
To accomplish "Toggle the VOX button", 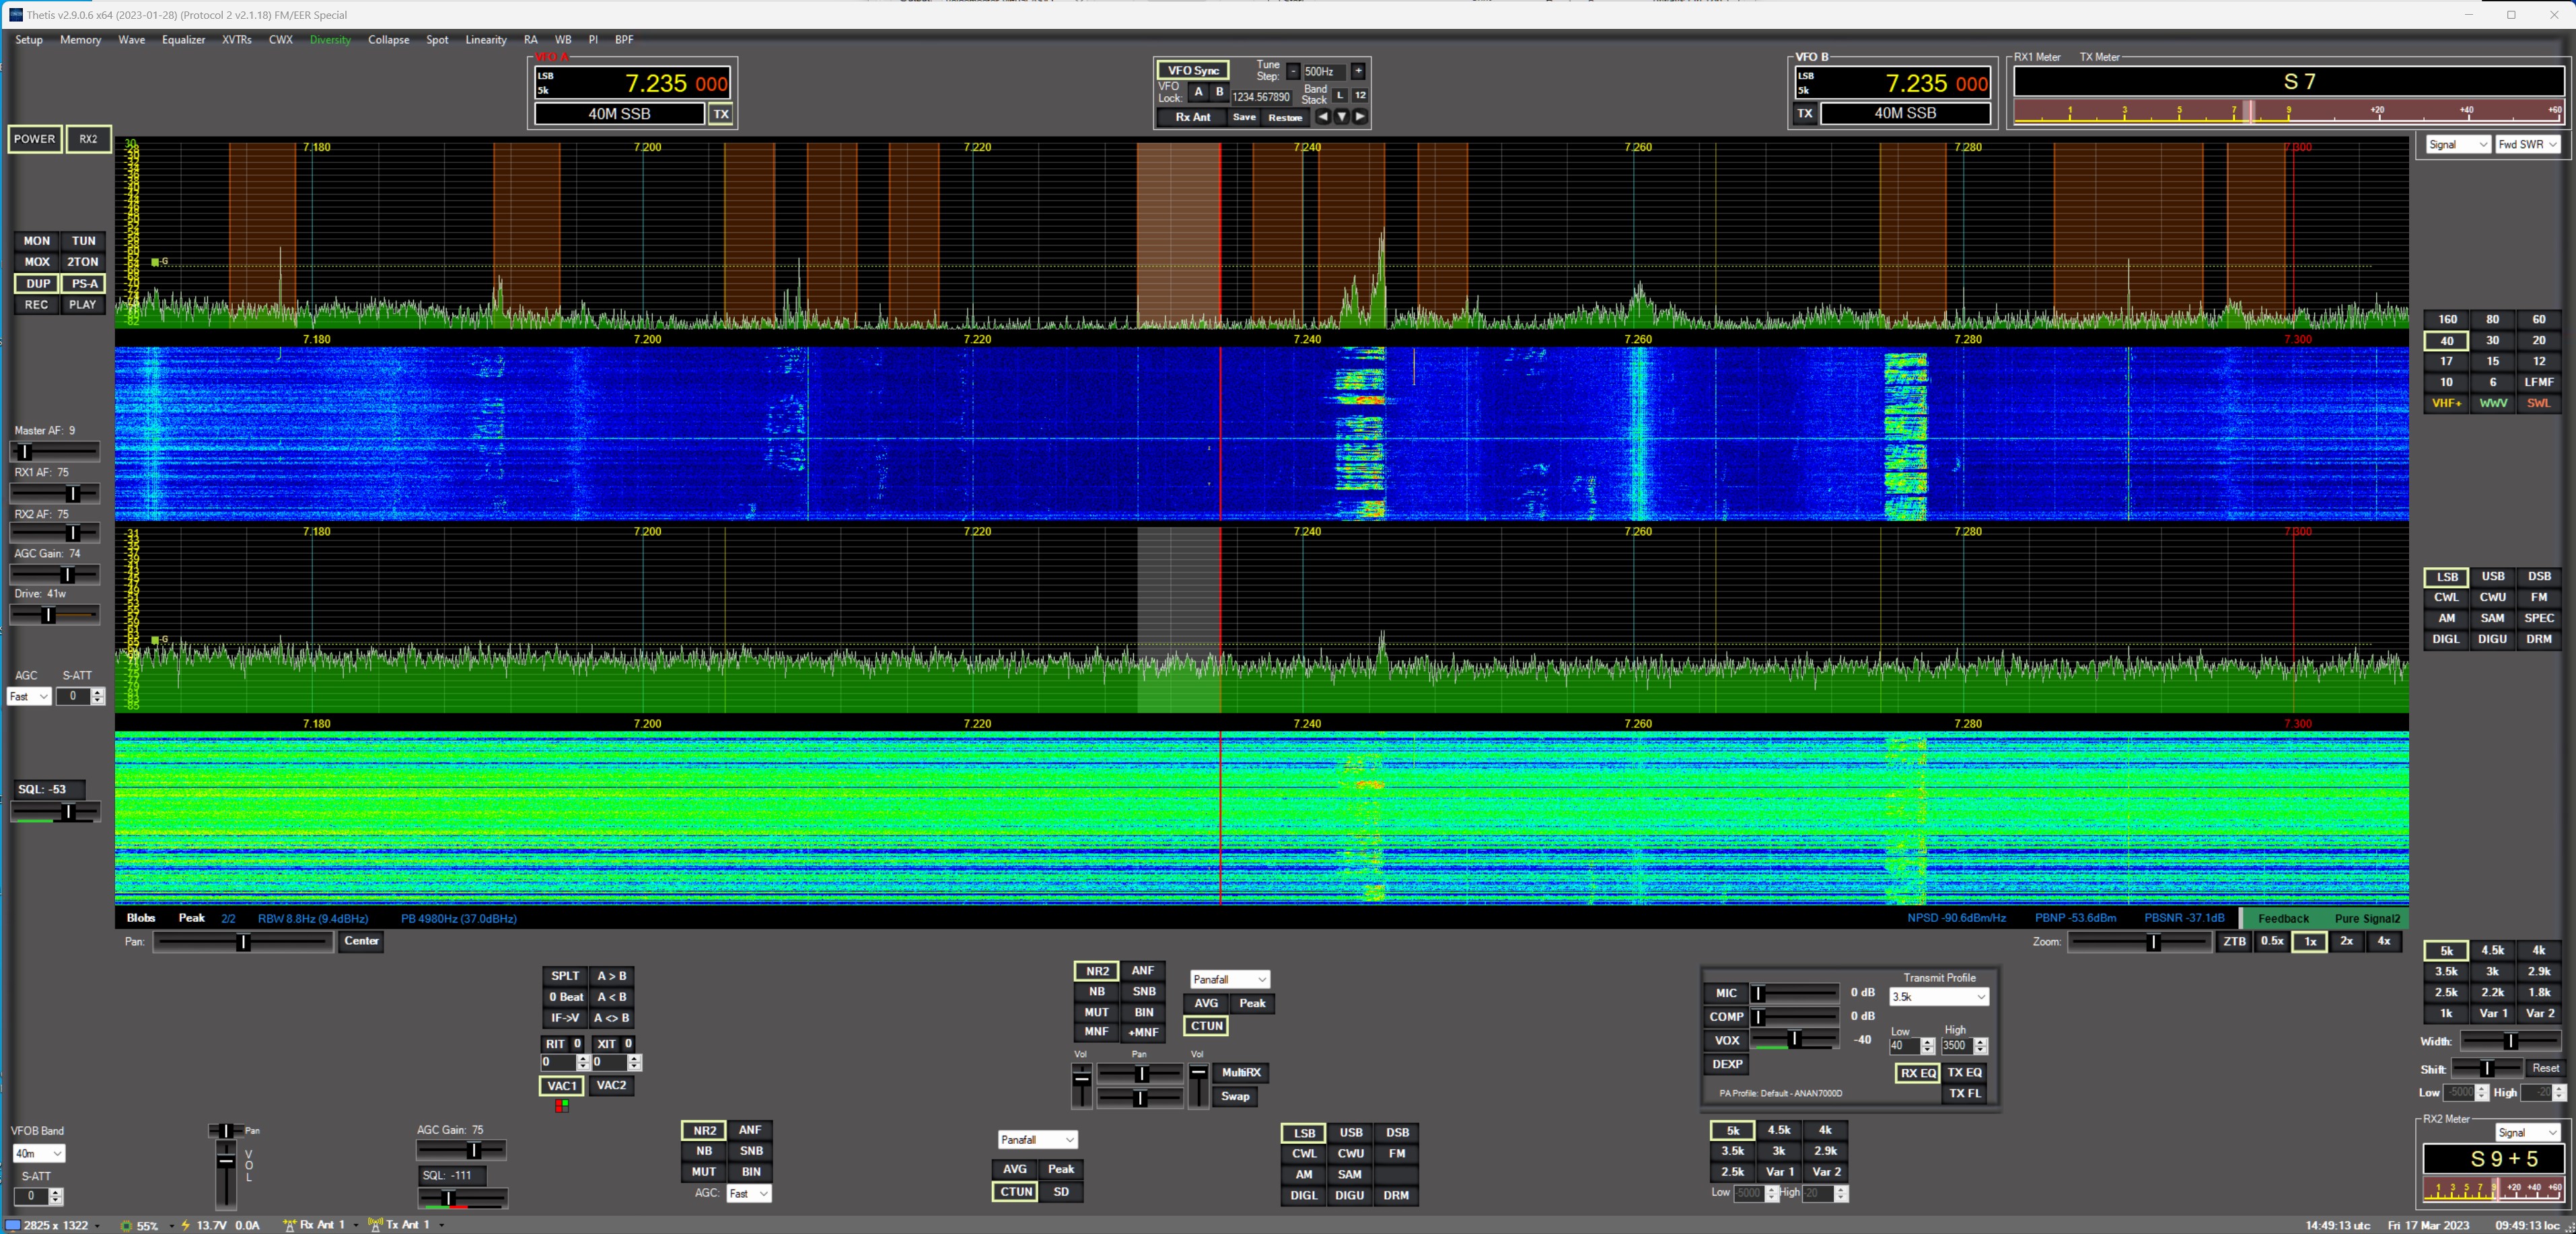I will pos(1727,1040).
